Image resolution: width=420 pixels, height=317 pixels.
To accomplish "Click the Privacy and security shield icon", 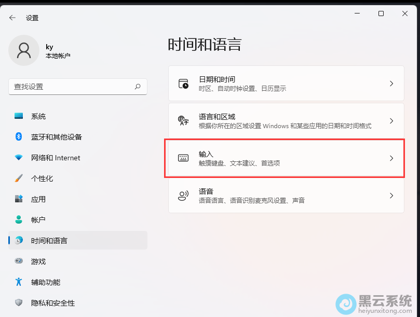I will tap(19, 303).
